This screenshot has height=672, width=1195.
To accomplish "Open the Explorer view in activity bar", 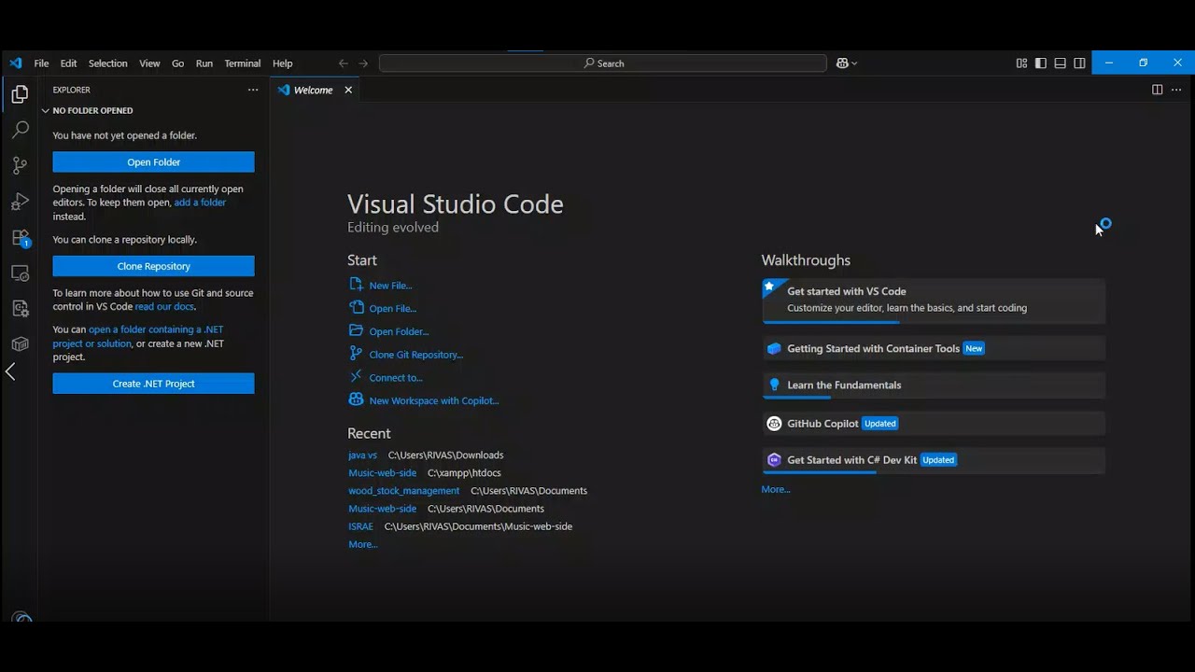I will pyautogui.click(x=20, y=94).
